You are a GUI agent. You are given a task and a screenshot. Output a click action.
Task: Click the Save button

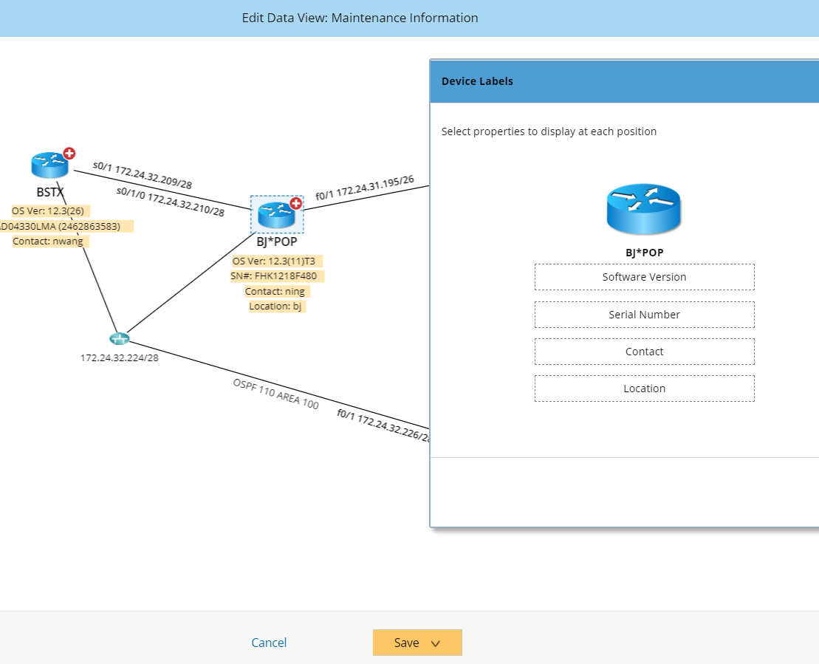click(405, 643)
